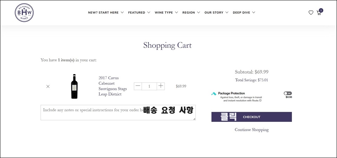Click the Package Protection label
Image resolution: width=337 pixels, height=158 pixels.
click(x=231, y=93)
